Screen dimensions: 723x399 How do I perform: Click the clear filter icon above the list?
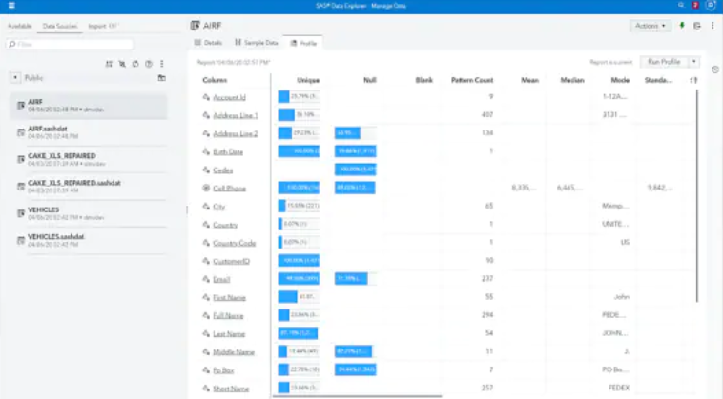coord(122,64)
